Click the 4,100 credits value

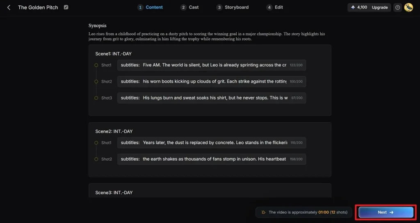(x=362, y=7)
